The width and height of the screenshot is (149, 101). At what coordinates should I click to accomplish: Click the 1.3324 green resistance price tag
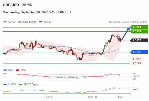[139, 27]
